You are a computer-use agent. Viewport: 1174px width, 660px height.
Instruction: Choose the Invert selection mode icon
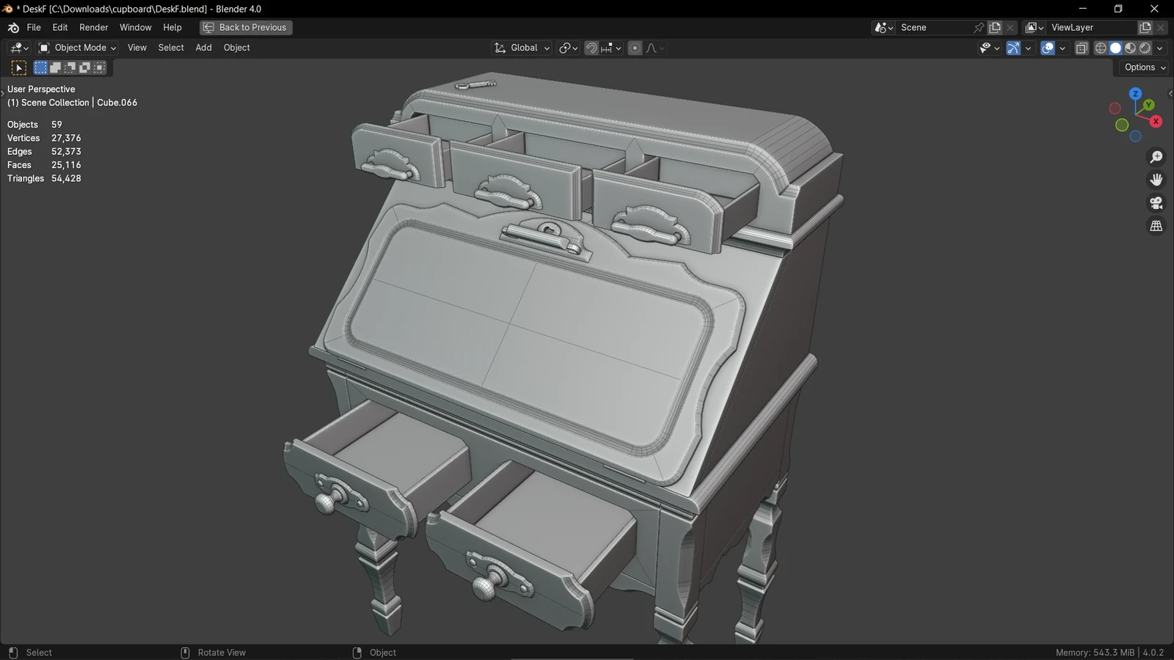tap(84, 67)
